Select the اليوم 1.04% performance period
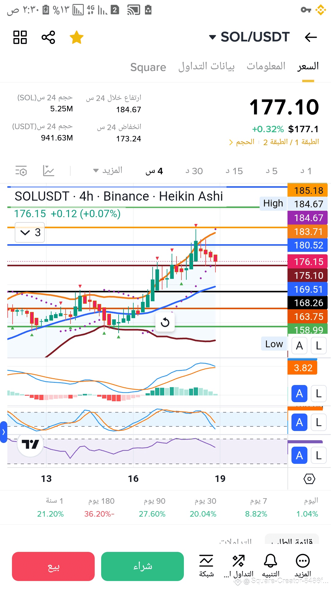 (307, 507)
